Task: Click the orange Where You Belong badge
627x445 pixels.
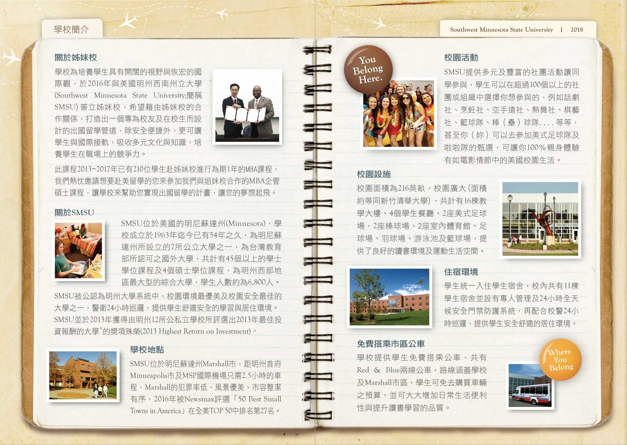Action: 560,360
